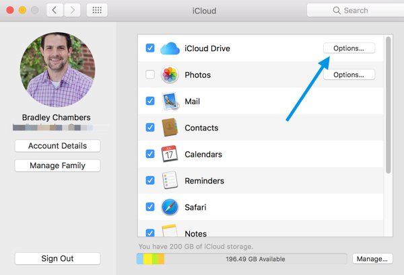Viewport: 404px width, 275px height.
Task: Toggle the Calendars checkbox
Action: 150,154
